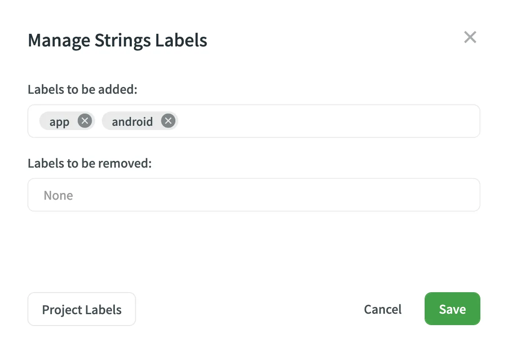507x353 pixels.
Task: Click the green Save button
Action: click(x=452, y=309)
